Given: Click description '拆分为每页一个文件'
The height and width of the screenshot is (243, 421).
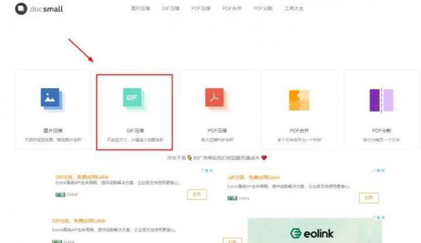Looking at the screenshot, I should tap(381, 139).
